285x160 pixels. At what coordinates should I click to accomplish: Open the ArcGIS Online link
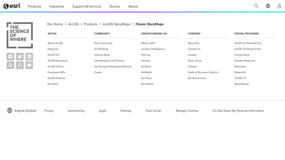(x=55, y=66)
